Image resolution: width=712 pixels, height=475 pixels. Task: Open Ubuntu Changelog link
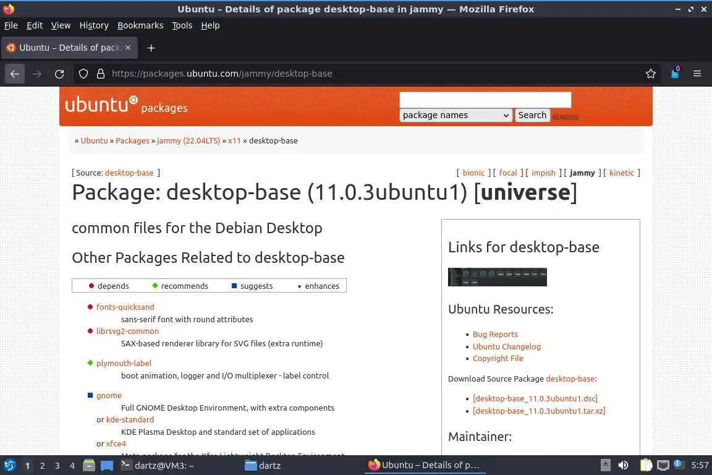507,346
